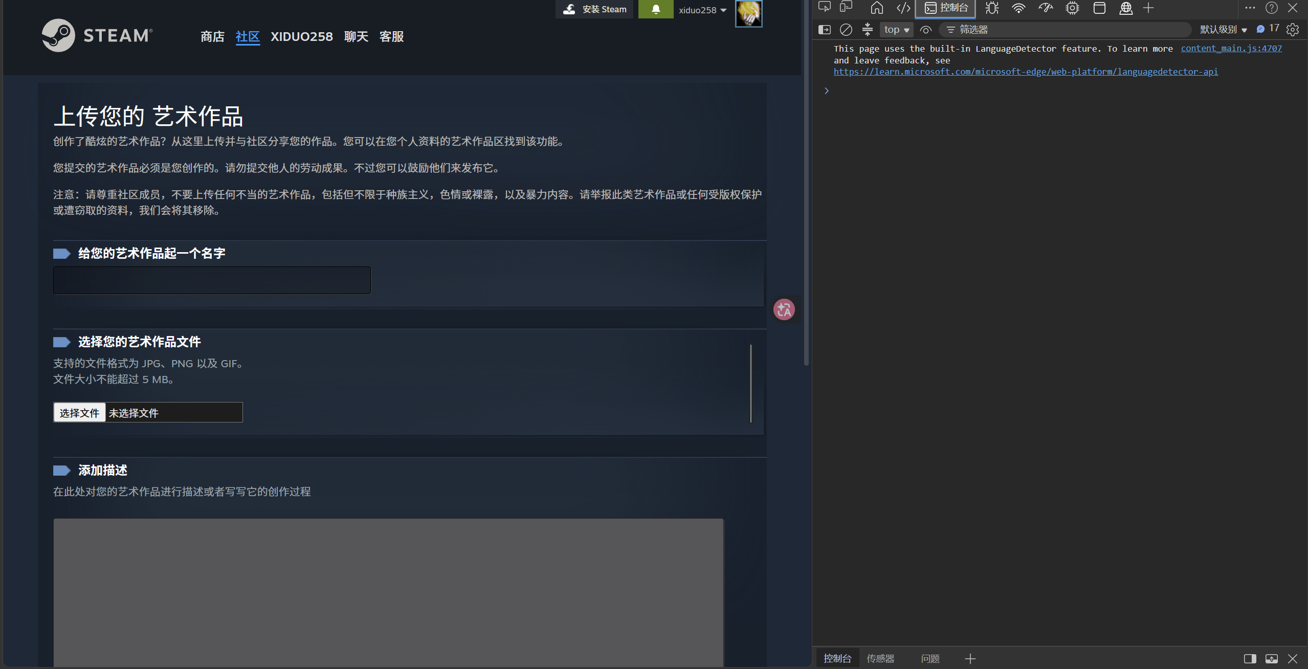The image size is (1308, 669).
Task: Open the languagedetector-api documentation link
Action: (1026, 72)
